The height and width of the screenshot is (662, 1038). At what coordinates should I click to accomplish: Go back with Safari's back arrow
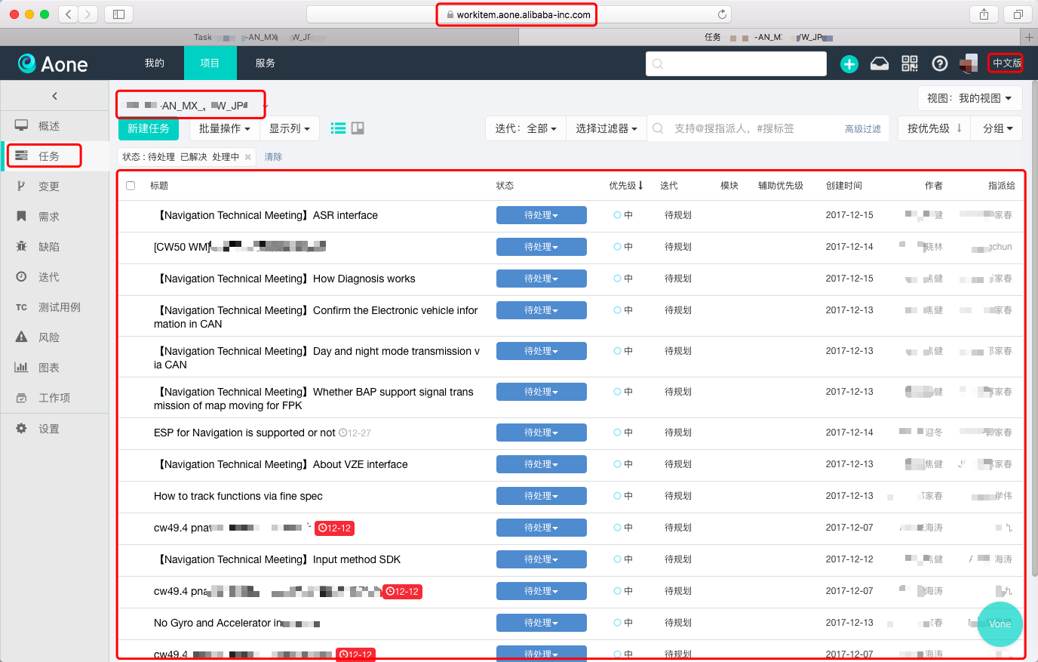69,14
